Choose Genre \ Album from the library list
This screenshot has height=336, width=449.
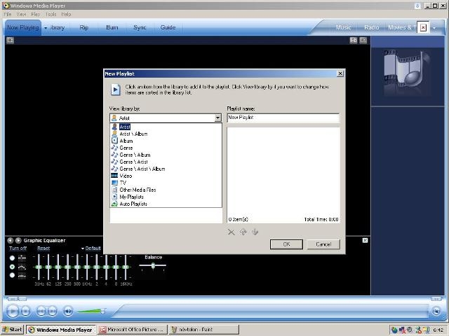click(x=135, y=155)
